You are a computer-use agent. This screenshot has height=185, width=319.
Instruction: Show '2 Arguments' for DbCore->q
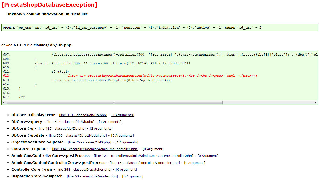[101, 128]
